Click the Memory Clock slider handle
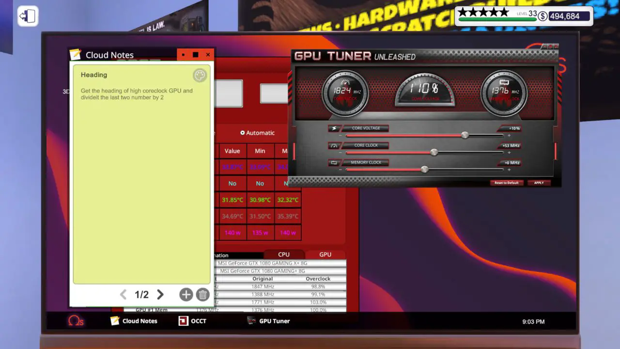Image resolution: width=620 pixels, height=349 pixels. click(425, 169)
